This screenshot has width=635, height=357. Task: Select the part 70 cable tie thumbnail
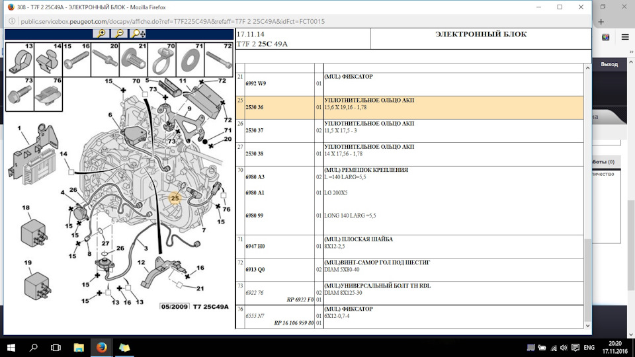coord(161,59)
